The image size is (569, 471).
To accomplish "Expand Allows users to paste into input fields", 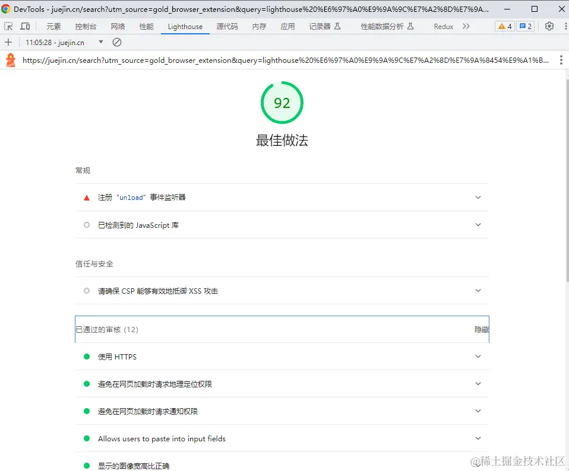I will tap(282, 438).
